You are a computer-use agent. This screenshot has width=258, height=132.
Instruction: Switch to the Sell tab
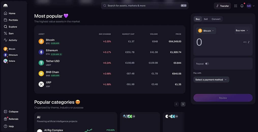click(206, 19)
